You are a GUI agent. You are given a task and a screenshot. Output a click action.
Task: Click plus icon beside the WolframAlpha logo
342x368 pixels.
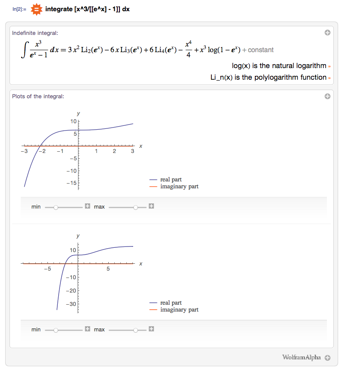[x=327, y=358]
